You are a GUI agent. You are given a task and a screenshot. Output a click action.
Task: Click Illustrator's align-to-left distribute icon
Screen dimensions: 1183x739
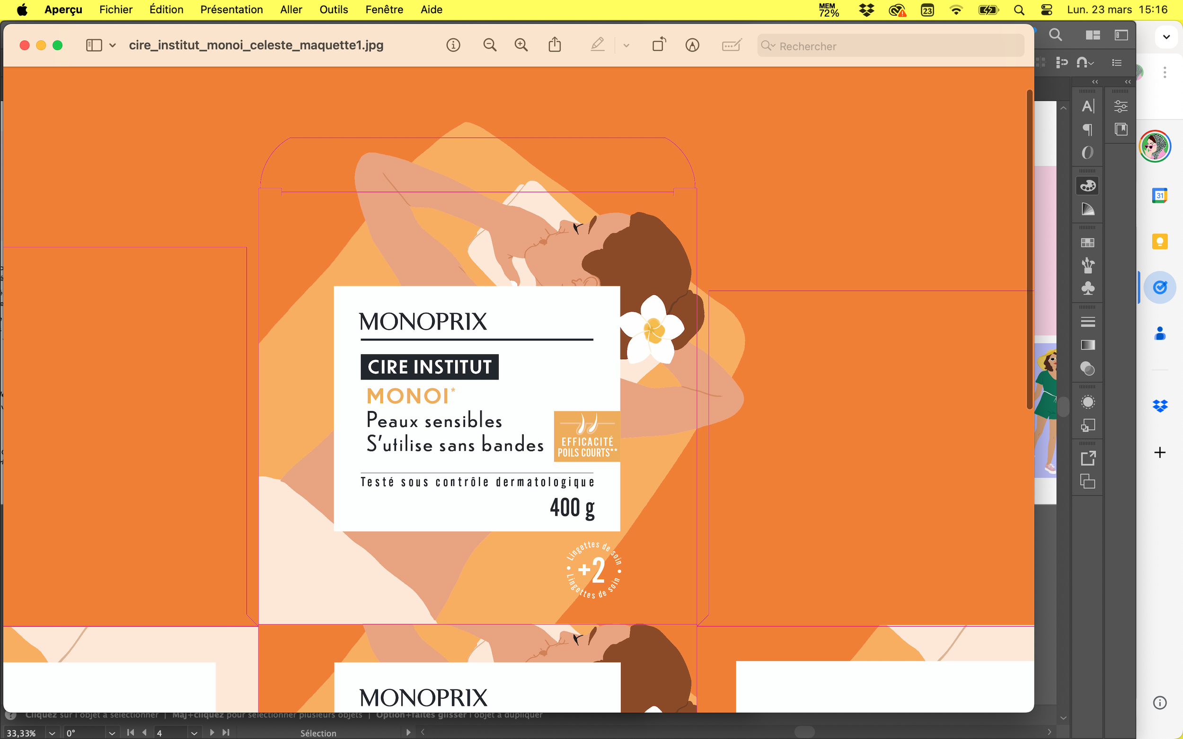pyautogui.click(x=1061, y=62)
